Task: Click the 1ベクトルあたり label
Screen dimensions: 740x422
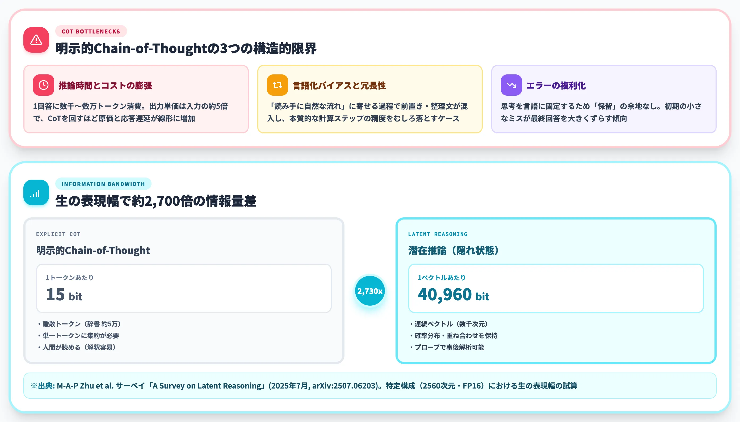Action: (442, 278)
